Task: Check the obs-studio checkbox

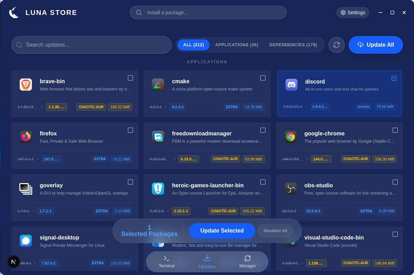Action: [x=395, y=182]
